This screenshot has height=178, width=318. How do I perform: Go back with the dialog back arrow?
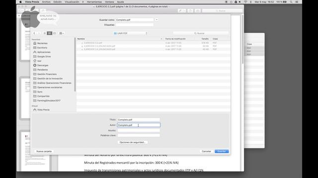(34, 33)
